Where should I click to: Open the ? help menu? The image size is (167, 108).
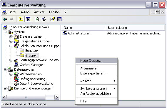66,12
